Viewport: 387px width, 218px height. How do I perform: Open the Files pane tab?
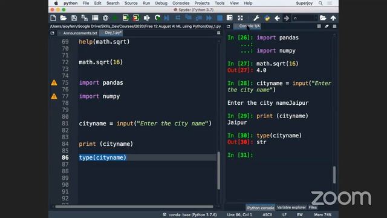(x=313, y=207)
